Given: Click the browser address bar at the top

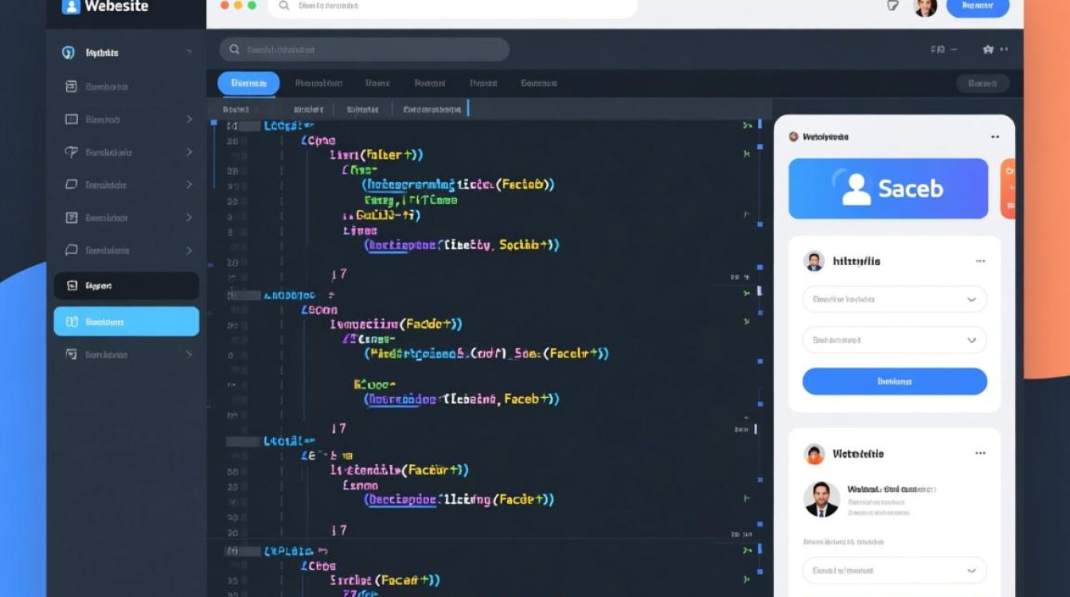Looking at the screenshot, I should click(x=452, y=6).
